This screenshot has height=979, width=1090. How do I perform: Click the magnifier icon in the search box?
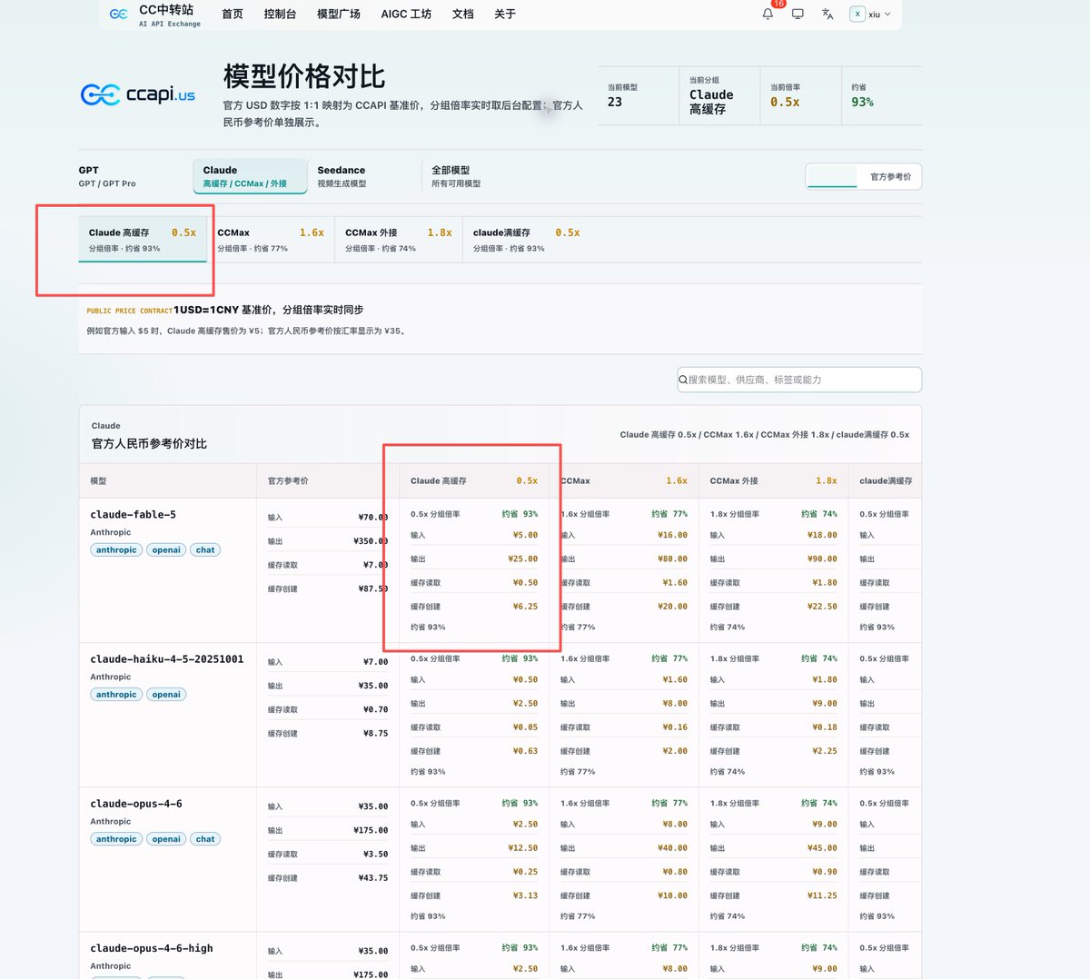click(683, 380)
